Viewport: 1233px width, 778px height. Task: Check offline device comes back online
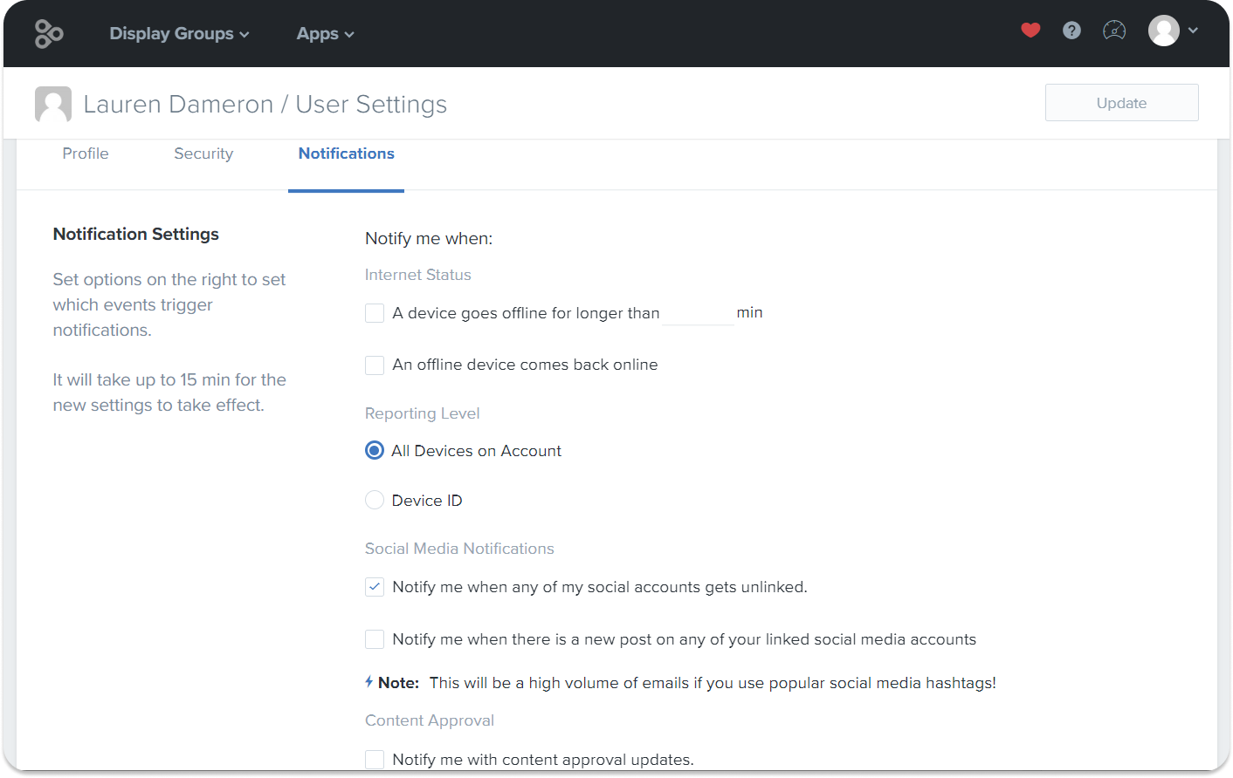(375, 365)
